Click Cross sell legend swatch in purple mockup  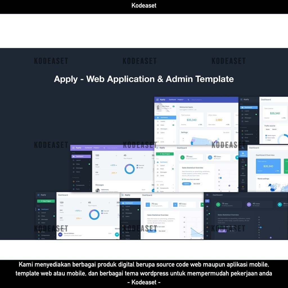(137, 165)
